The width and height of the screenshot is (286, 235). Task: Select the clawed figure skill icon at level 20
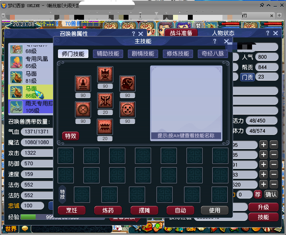(x=105, y=100)
